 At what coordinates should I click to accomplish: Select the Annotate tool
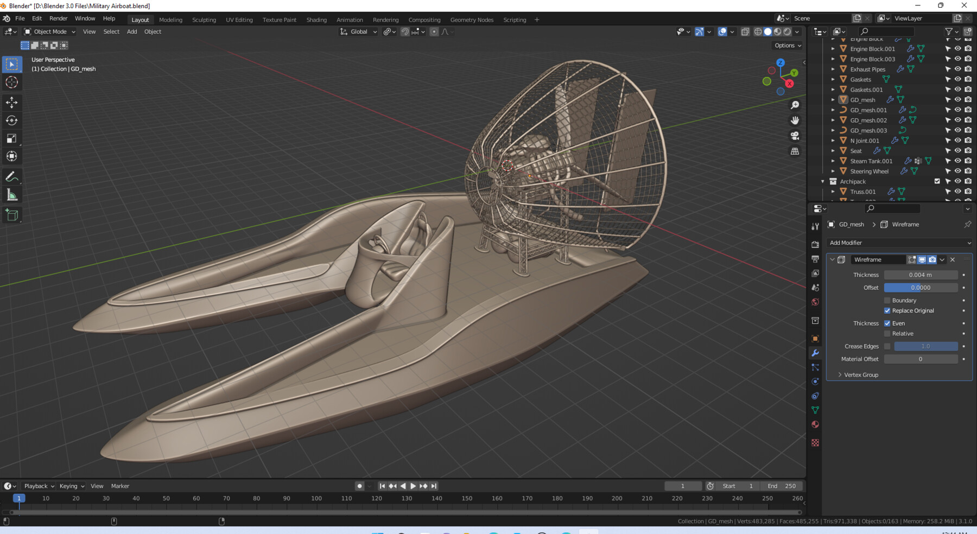click(12, 176)
